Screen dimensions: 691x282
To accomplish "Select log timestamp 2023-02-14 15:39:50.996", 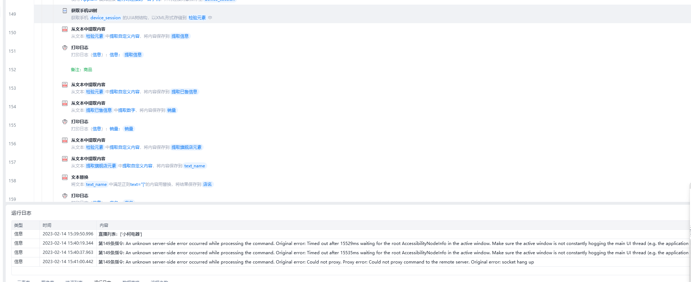I will click(x=68, y=234).
